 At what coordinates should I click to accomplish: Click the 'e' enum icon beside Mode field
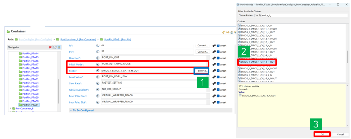[98, 71]
